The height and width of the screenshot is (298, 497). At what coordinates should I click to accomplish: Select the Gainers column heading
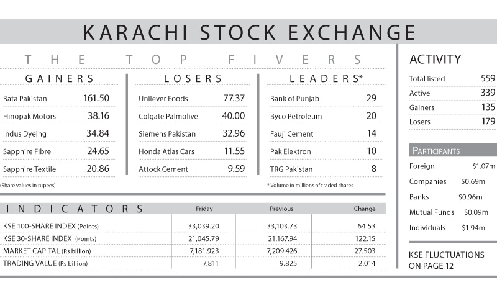60,79
